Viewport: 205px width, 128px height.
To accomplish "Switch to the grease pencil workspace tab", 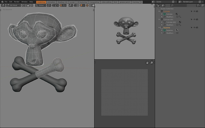I will coord(125,2).
